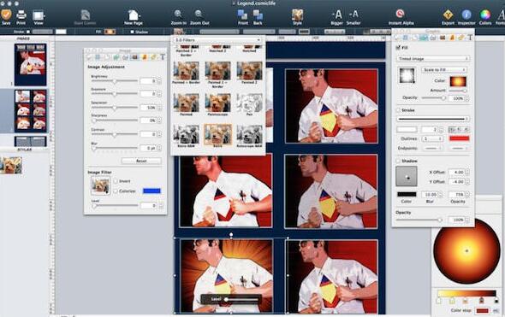The width and height of the screenshot is (505, 317).
Task: Click the Export toolbar icon
Action: (448, 15)
